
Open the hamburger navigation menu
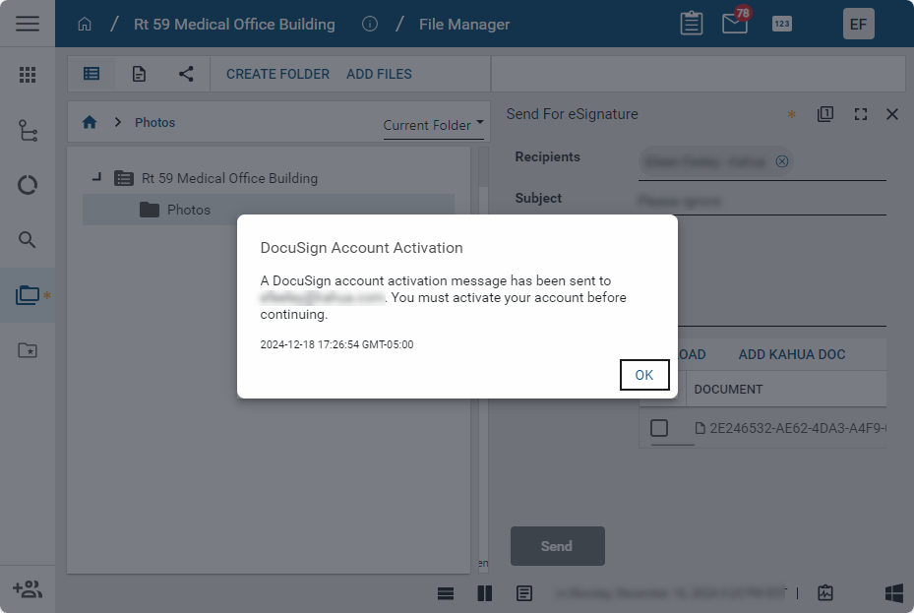click(x=28, y=24)
